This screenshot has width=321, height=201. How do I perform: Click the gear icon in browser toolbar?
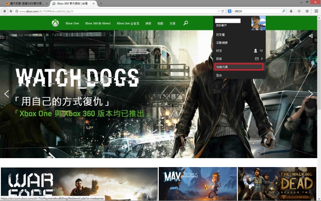click(307, 11)
